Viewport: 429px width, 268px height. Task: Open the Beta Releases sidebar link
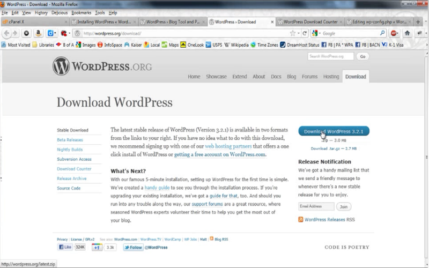click(x=70, y=140)
